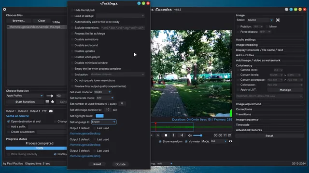309x173 pixels.
Task: Open Set framerate mode dropdown
Action: click(105, 98)
